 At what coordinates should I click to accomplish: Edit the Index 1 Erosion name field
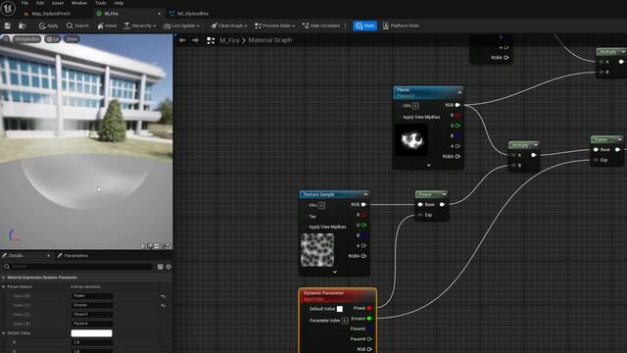[92, 305]
